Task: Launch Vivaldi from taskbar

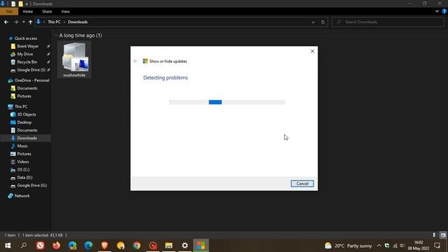Action: (41, 246)
